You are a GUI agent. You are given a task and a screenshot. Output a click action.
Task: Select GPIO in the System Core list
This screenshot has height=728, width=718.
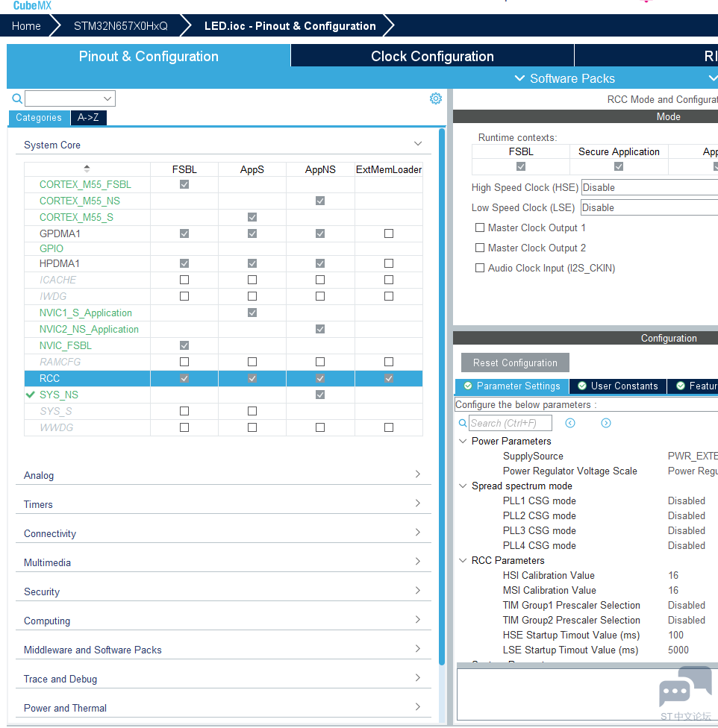[x=51, y=248]
